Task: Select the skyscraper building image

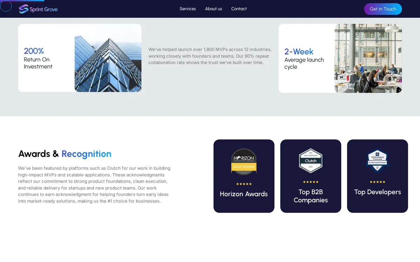Action: pyautogui.click(x=108, y=58)
